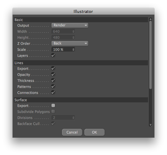Screen dimensions: 167x155
Task: Click the Divisions field stepper arrows
Action: click(x=73, y=118)
